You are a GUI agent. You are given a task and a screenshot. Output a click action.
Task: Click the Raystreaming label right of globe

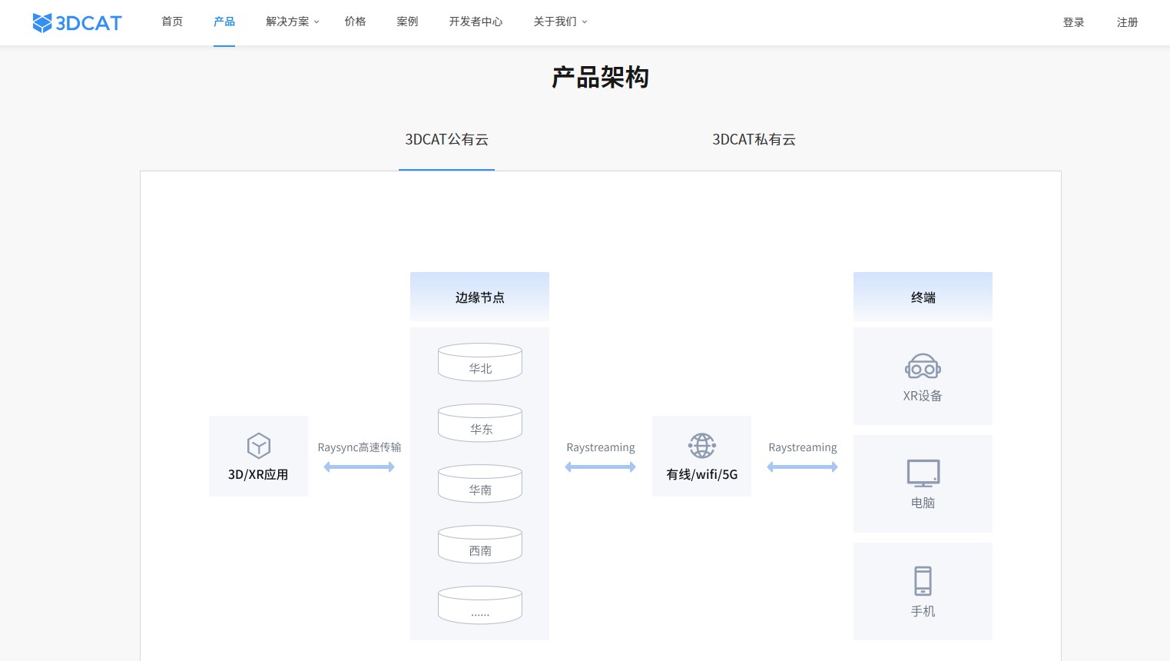click(x=802, y=447)
